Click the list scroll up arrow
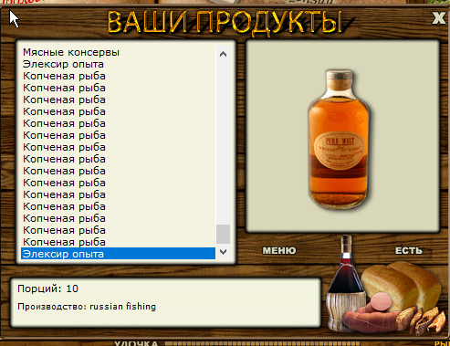 point(223,54)
